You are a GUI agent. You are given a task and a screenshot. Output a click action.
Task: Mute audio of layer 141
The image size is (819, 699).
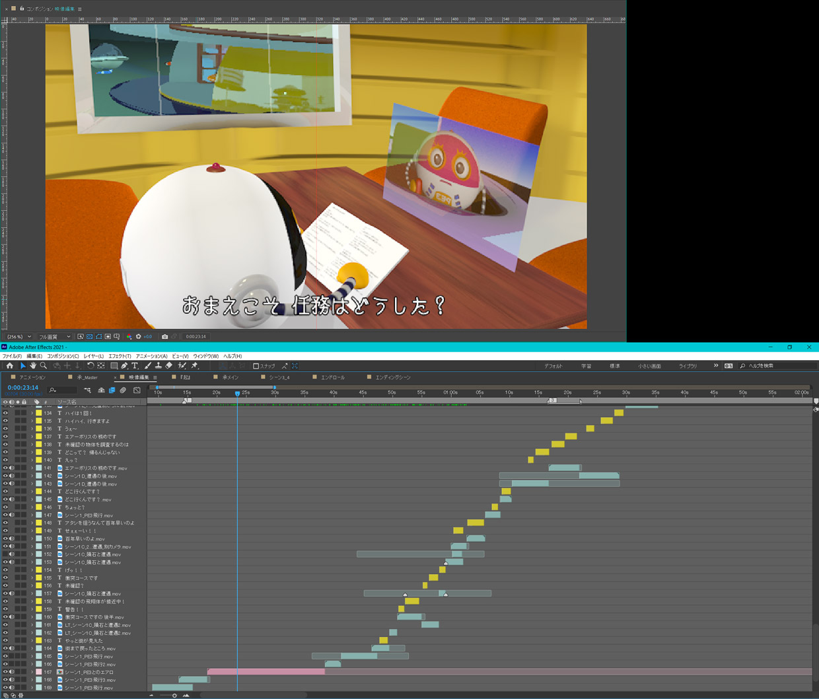click(12, 468)
